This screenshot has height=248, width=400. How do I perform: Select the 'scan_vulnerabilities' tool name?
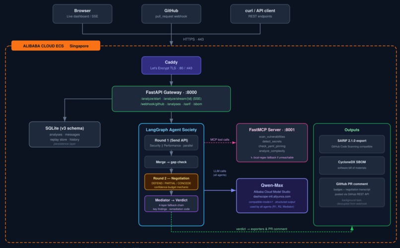271,136
